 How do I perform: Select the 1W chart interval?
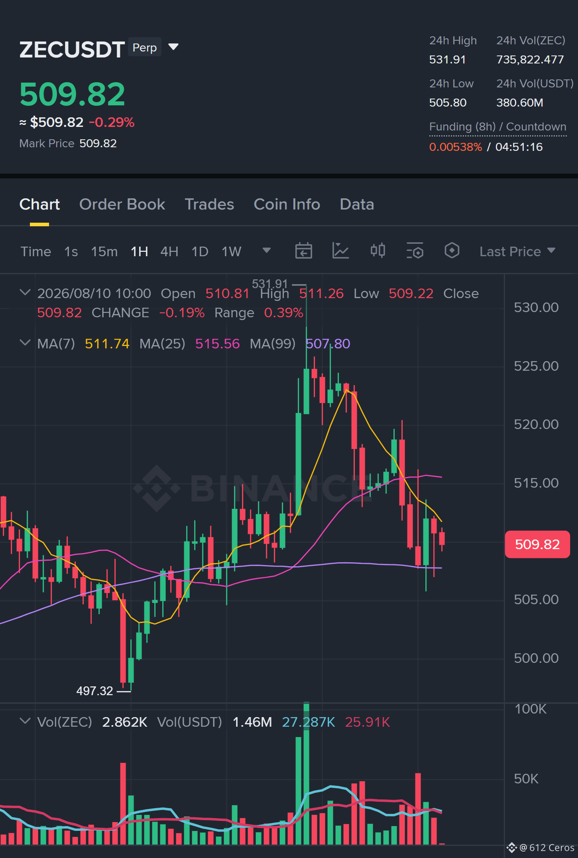[232, 251]
